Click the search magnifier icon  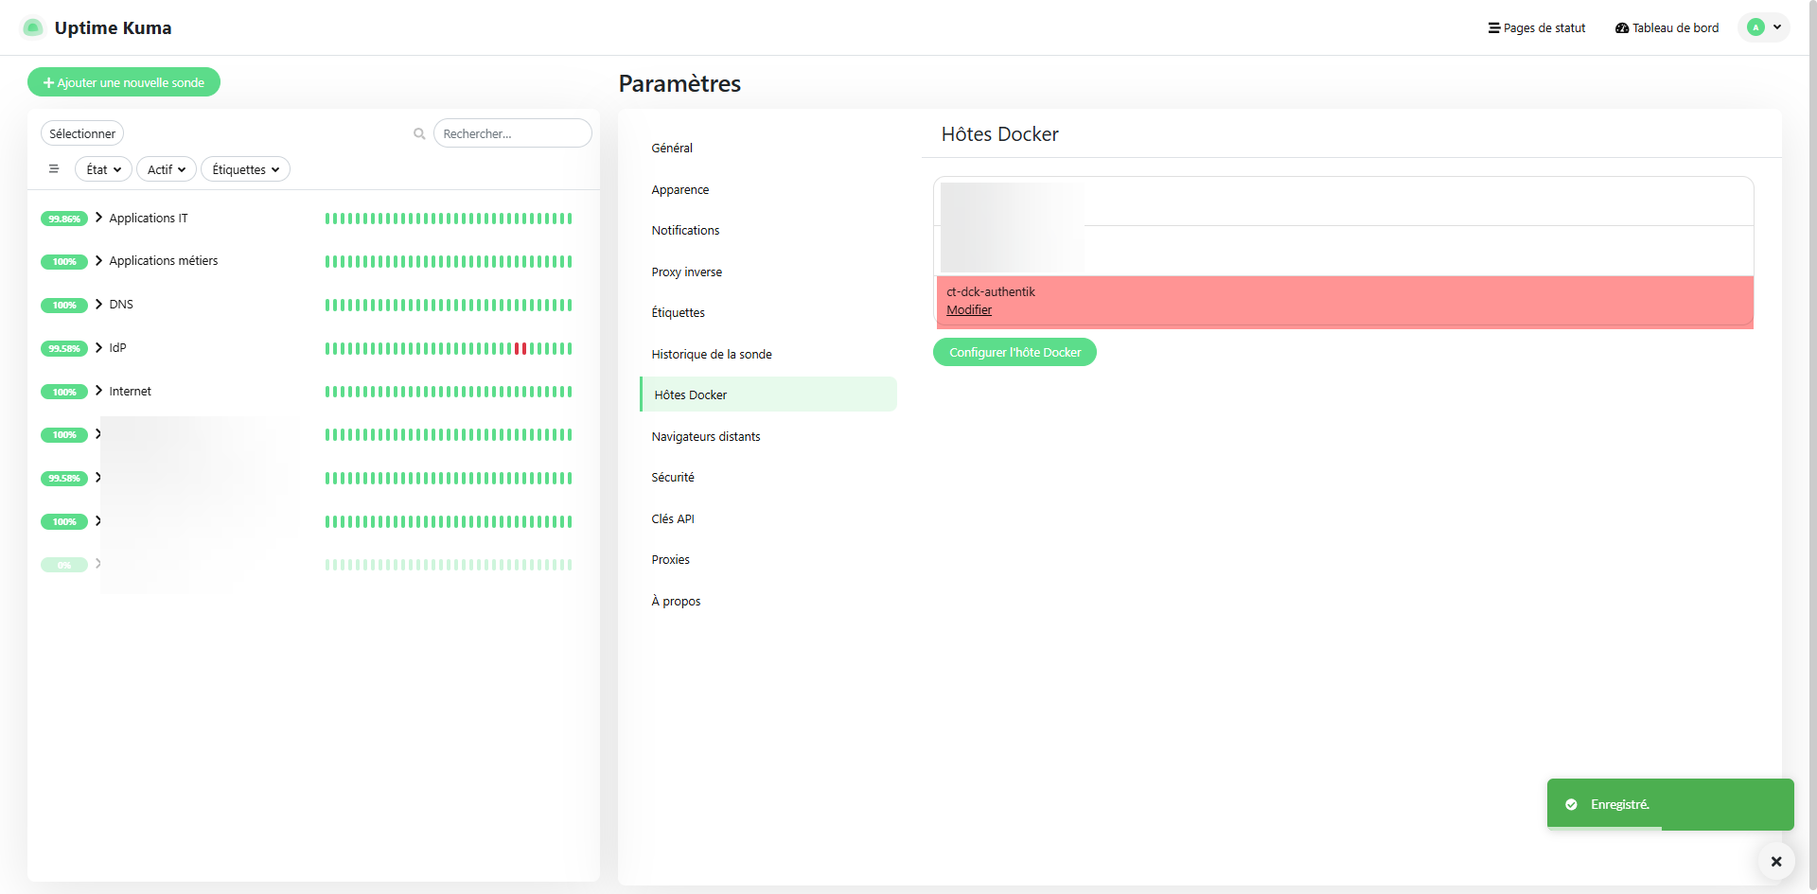(419, 134)
